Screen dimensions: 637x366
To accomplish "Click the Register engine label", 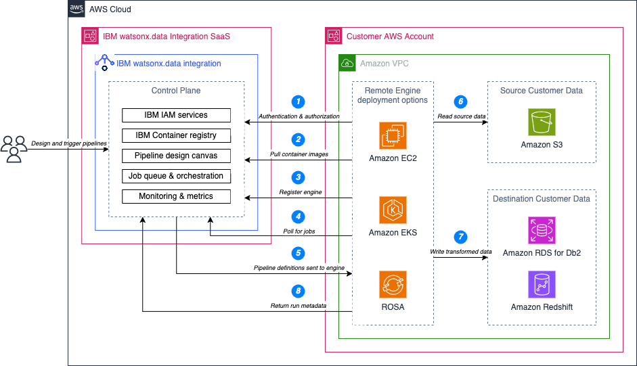I will (x=300, y=191).
